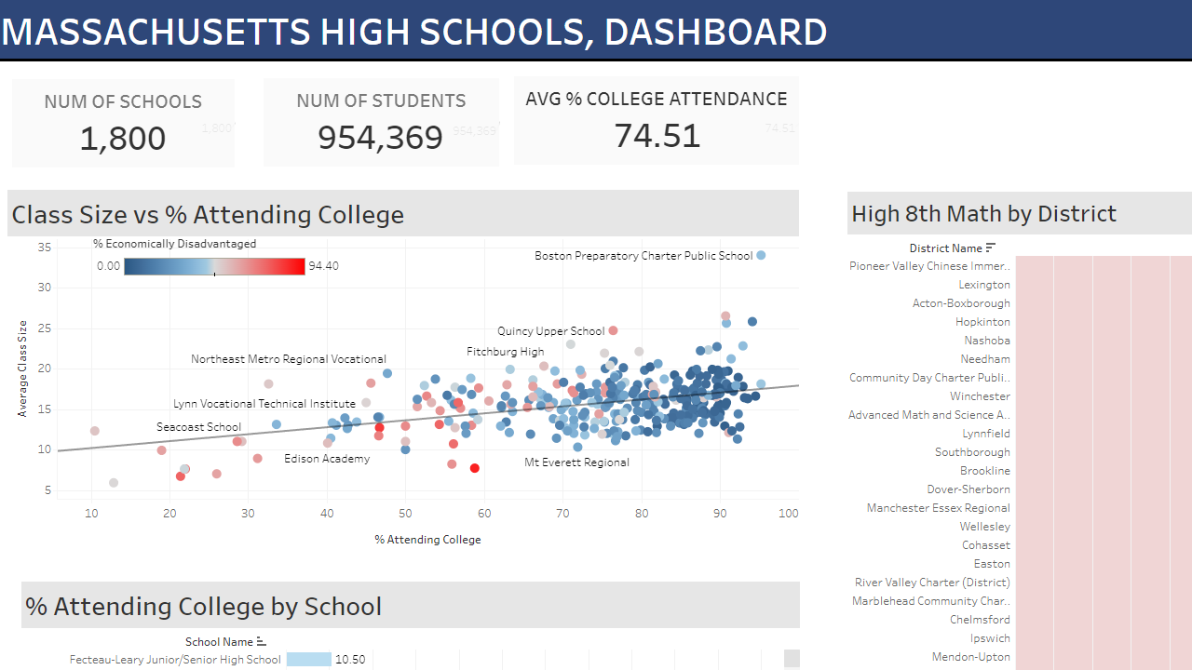Select the Boston Preparatory Charter Public School data point

[x=761, y=255]
